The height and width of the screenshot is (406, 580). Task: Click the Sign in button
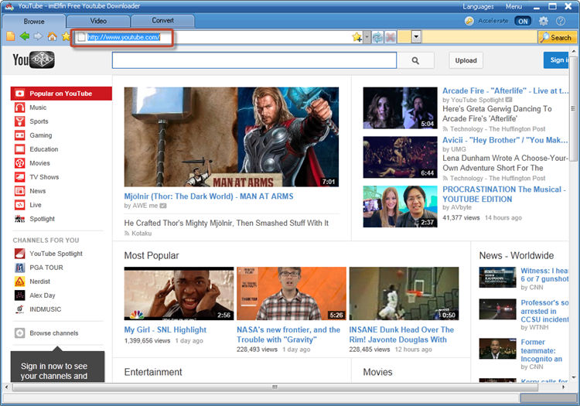click(556, 60)
